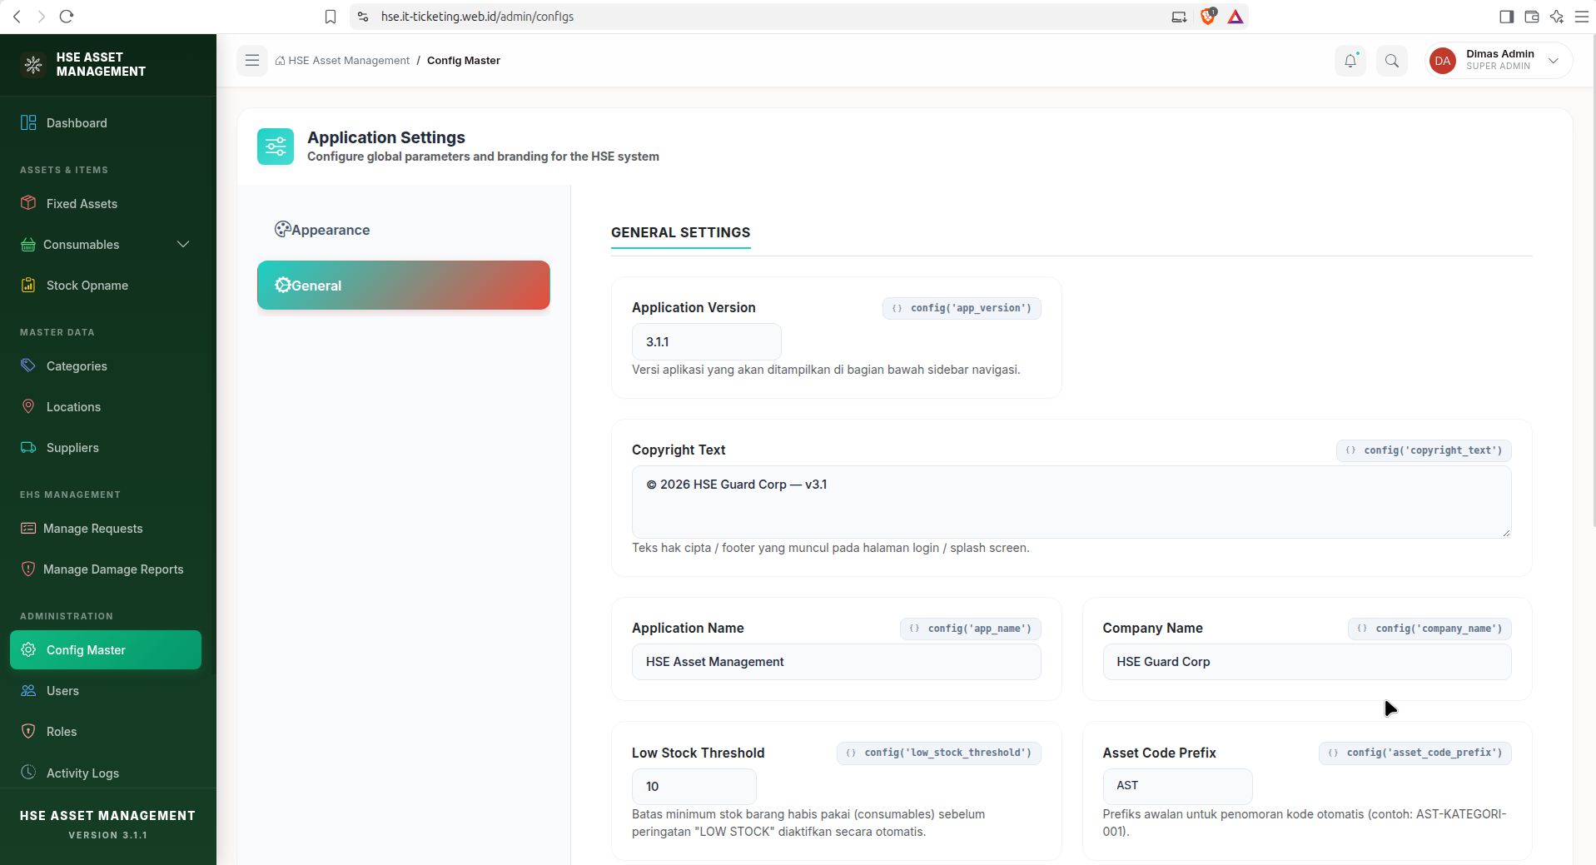Screen dimensions: 1596x865
Task: Open Stock Opname page
Action: [106, 286]
